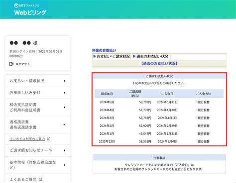Click the 【過去のお支払い状況】 heading
Image resolution: width=236 pixels, height=183 pixels.
[x=159, y=63]
